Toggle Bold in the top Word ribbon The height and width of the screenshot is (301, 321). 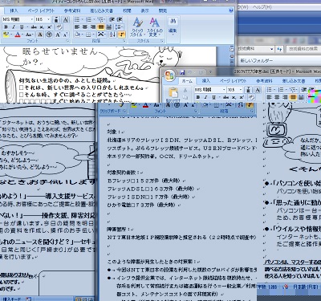[6, 27]
